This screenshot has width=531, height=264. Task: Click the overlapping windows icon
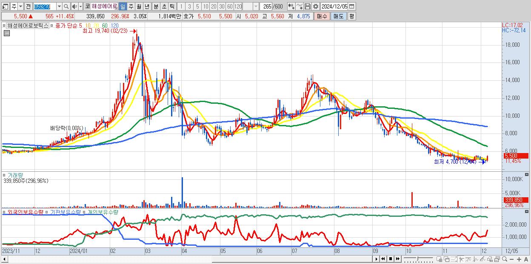pyautogui.click(x=447, y=259)
